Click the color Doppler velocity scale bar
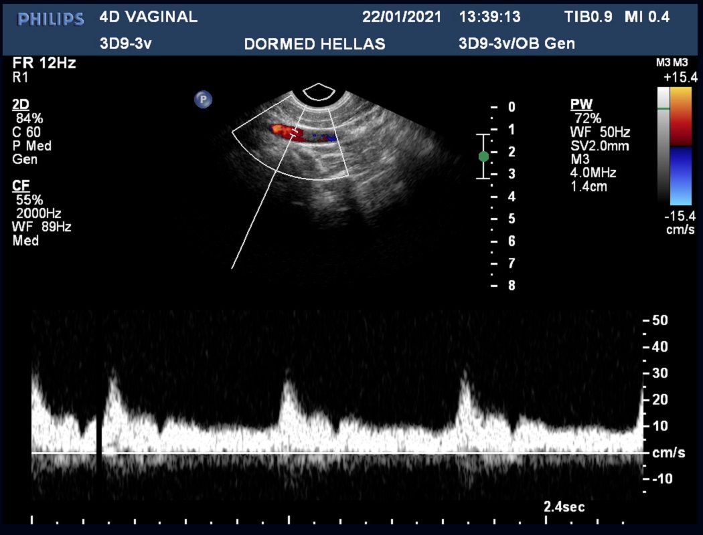The image size is (703, 535). [682, 146]
